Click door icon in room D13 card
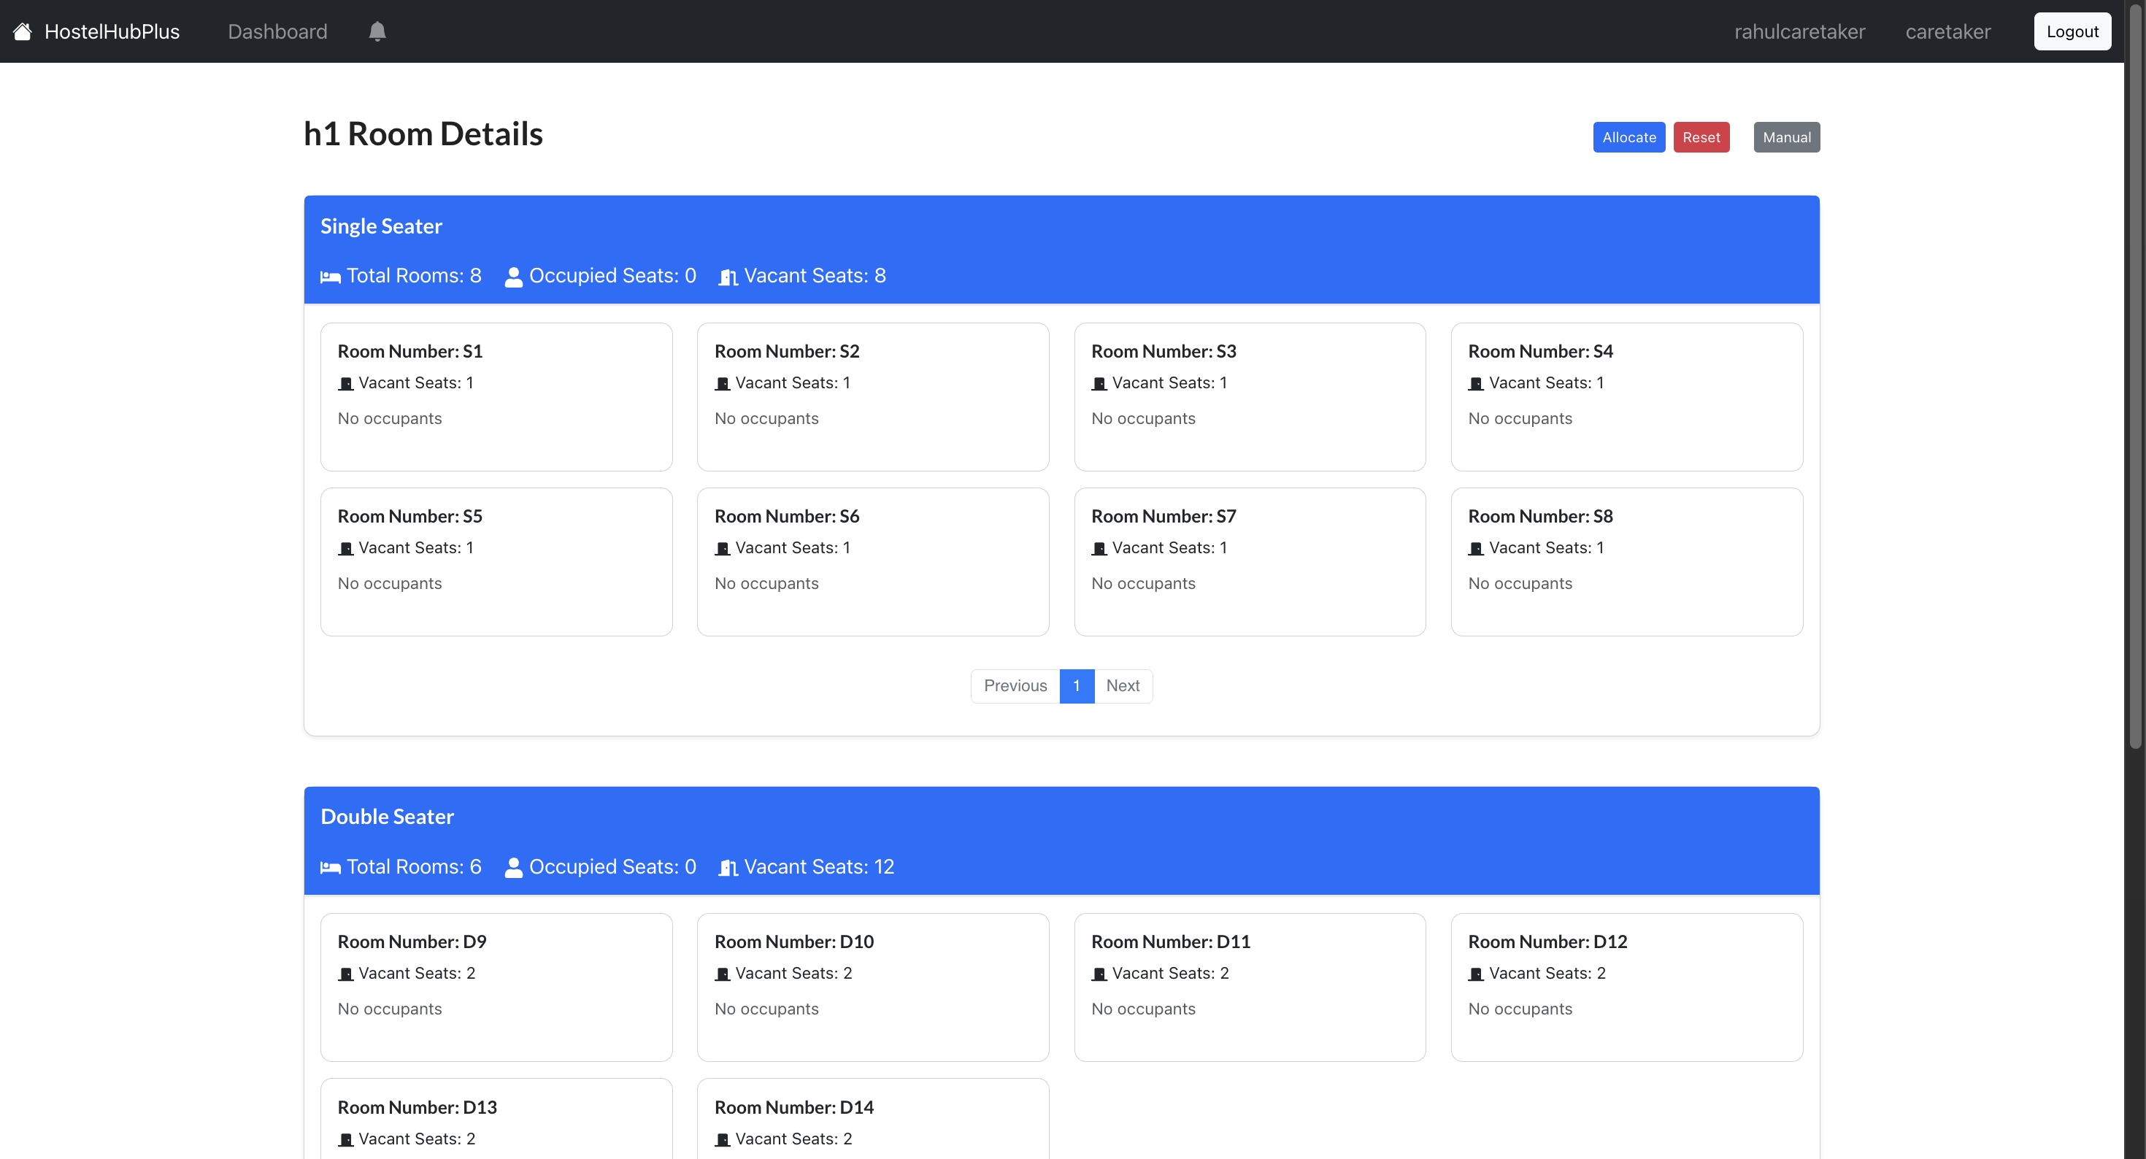 [346, 1139]
